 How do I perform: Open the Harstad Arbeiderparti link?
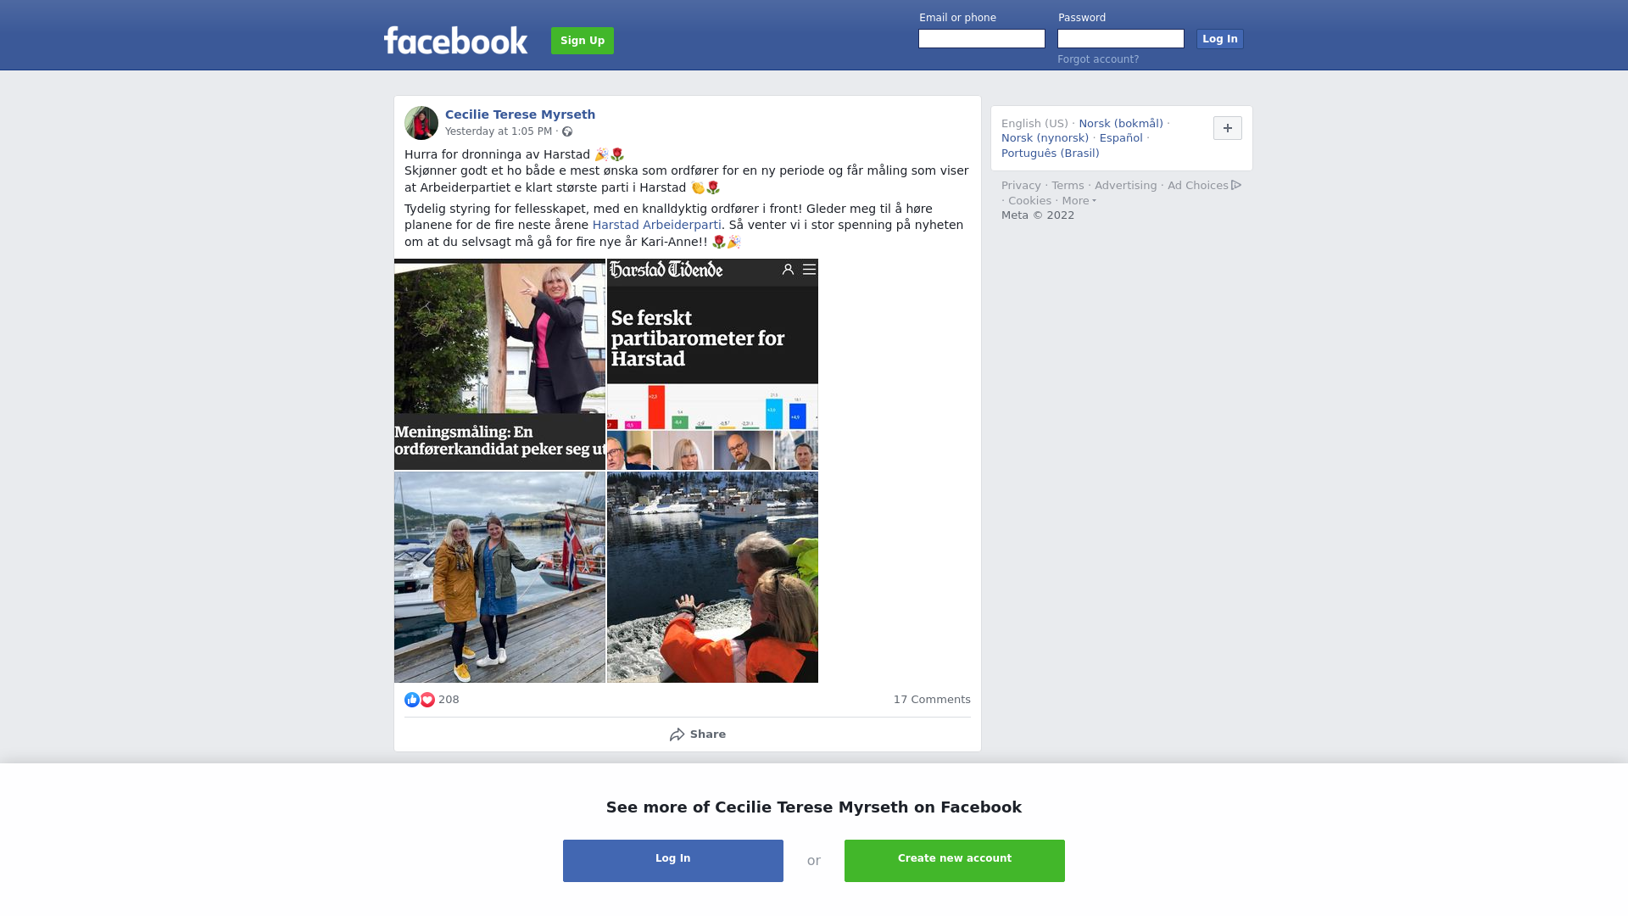tap(657, 225)
